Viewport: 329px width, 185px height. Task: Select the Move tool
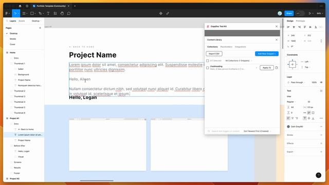(15, 13)
